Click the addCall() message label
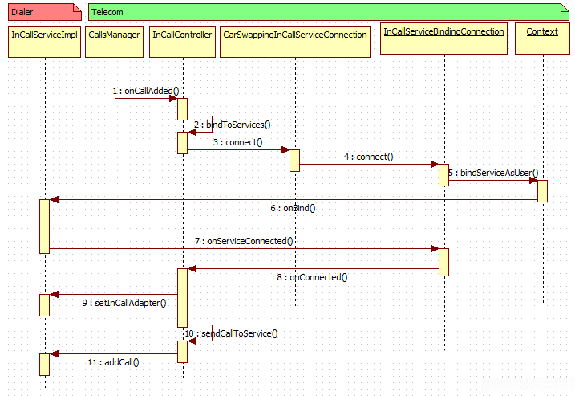This screenshot has width=575, height=396. coord(113,362)
